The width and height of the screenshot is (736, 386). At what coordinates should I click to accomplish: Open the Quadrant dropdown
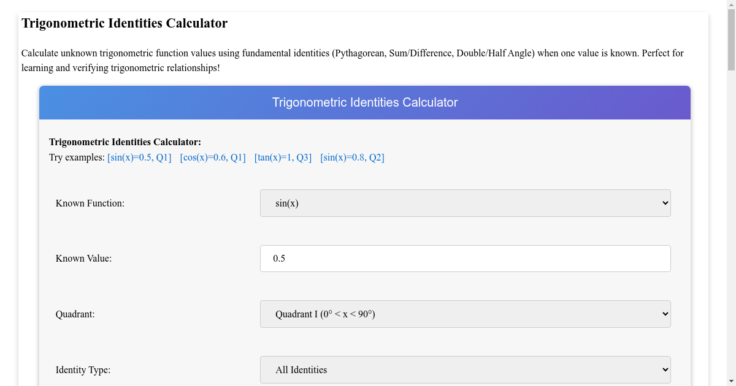465,313
